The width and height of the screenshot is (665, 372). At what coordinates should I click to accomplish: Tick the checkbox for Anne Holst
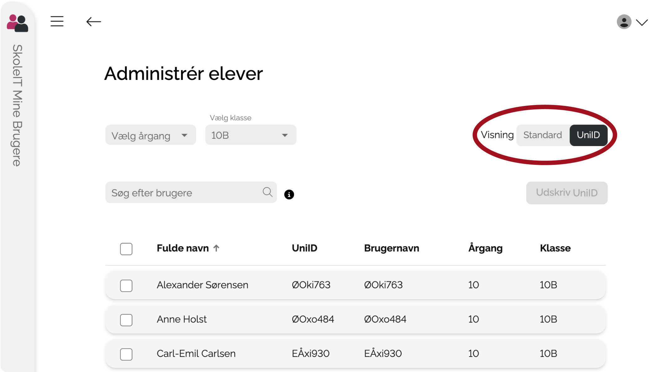[126, 320]
